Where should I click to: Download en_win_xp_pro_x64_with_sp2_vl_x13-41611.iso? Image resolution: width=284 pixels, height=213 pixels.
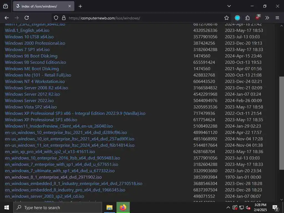(x=50, y=152)
